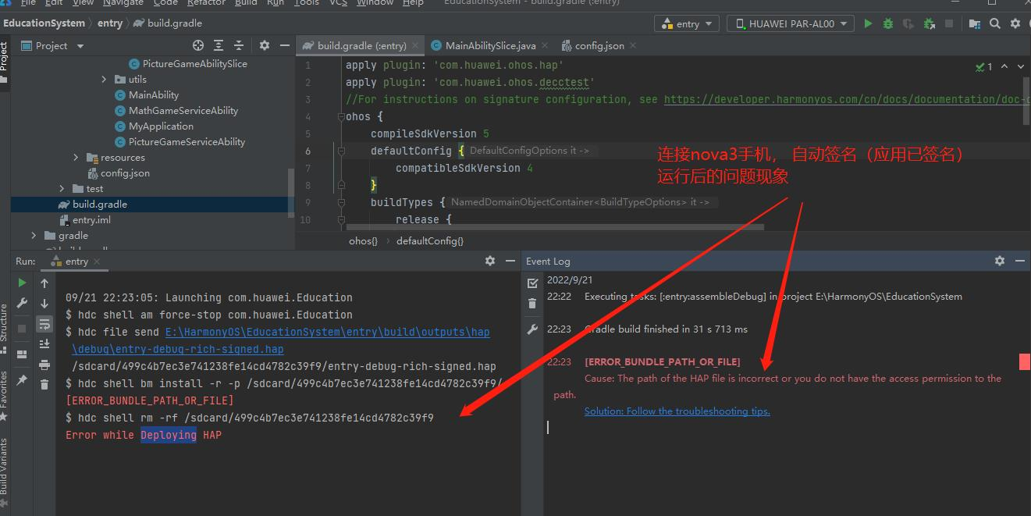Run the entry configuration from the main toolbar

tap(868, 24)
